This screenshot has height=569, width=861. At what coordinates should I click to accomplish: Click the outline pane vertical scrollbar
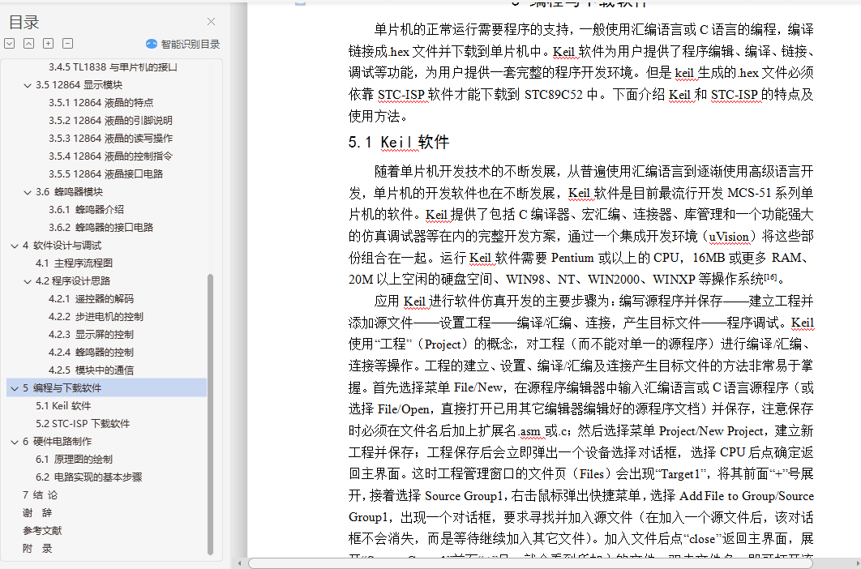coord(210,415)
